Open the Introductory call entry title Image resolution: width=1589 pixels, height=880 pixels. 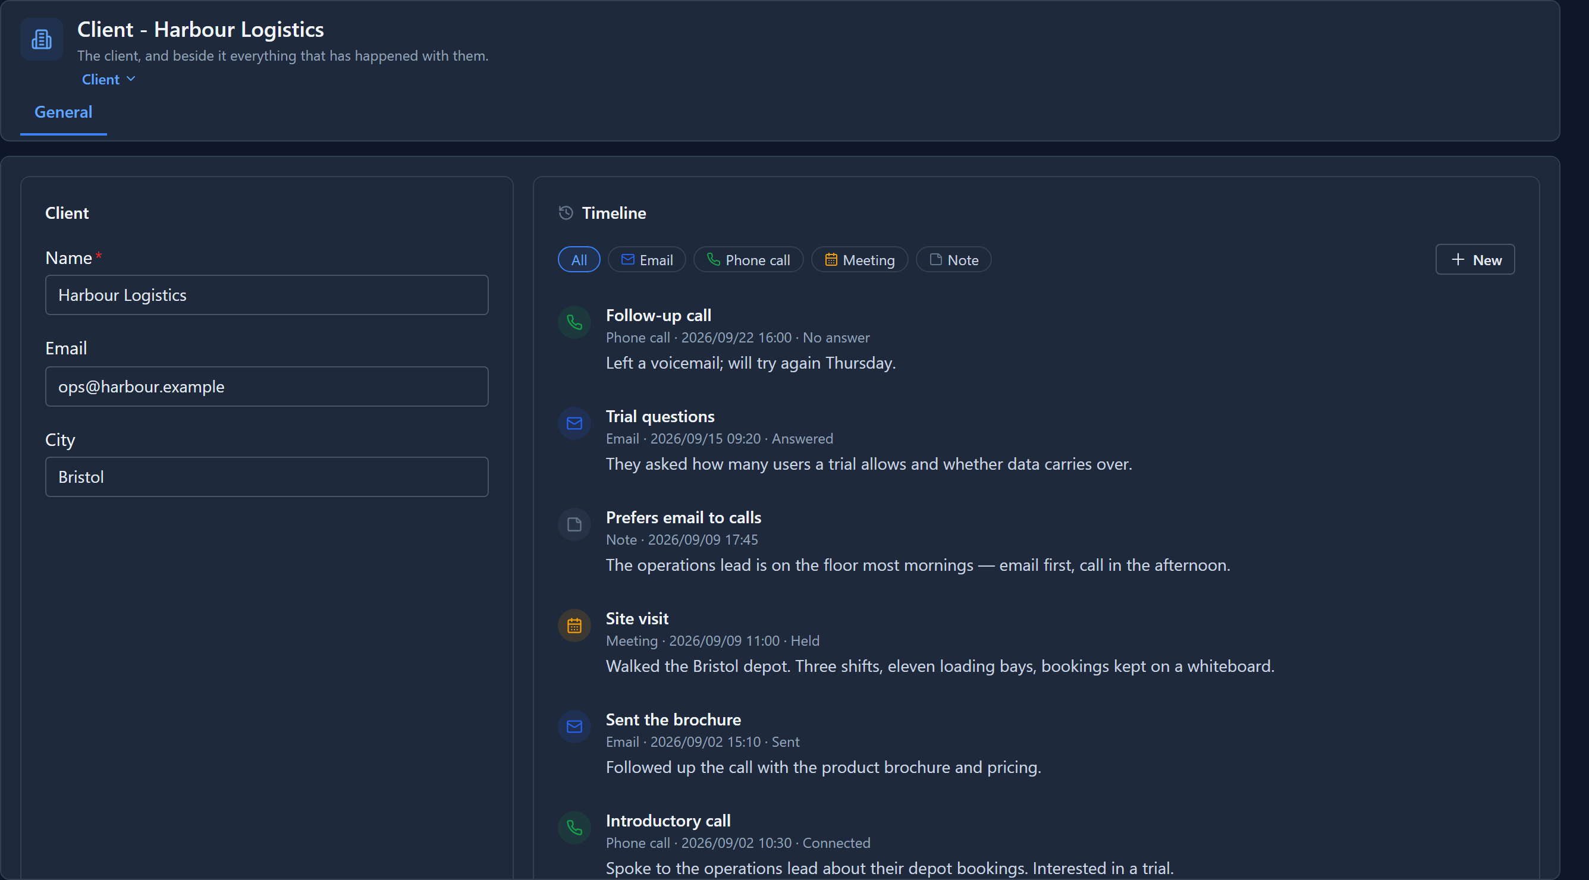coord(668,821)
